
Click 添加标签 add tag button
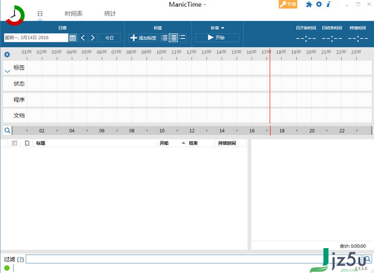[143, 37]
